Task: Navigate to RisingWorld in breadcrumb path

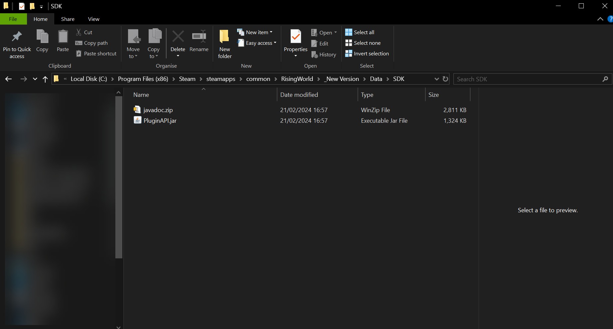Action: click(297, 79)
